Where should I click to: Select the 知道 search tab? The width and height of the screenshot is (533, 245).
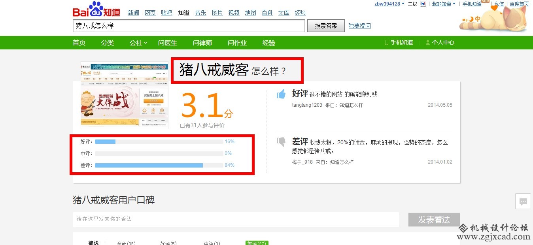click(x=183, y=13)
